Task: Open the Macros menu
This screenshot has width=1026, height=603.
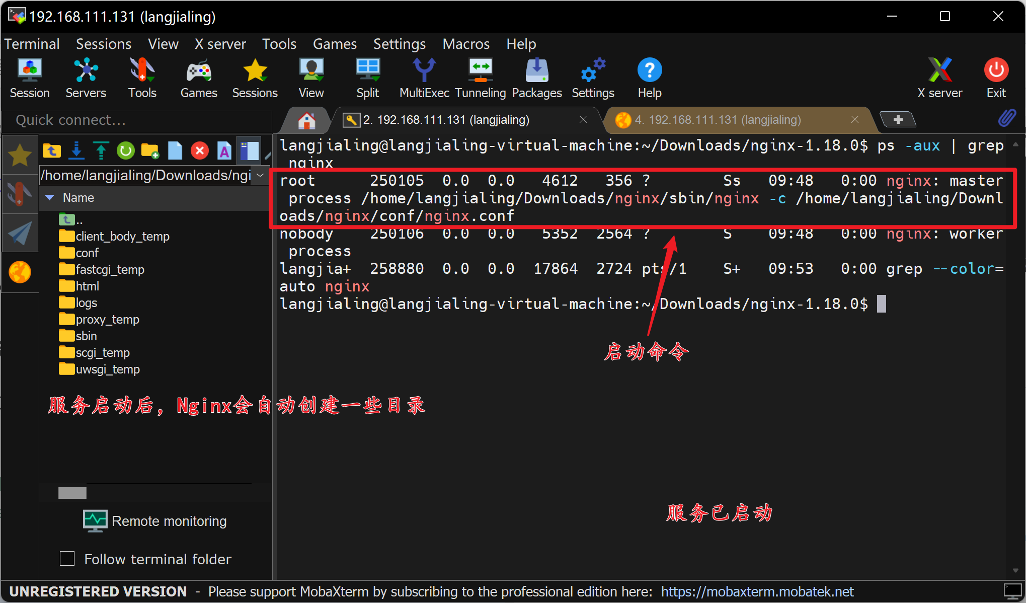Action: [x=466, y=44]
